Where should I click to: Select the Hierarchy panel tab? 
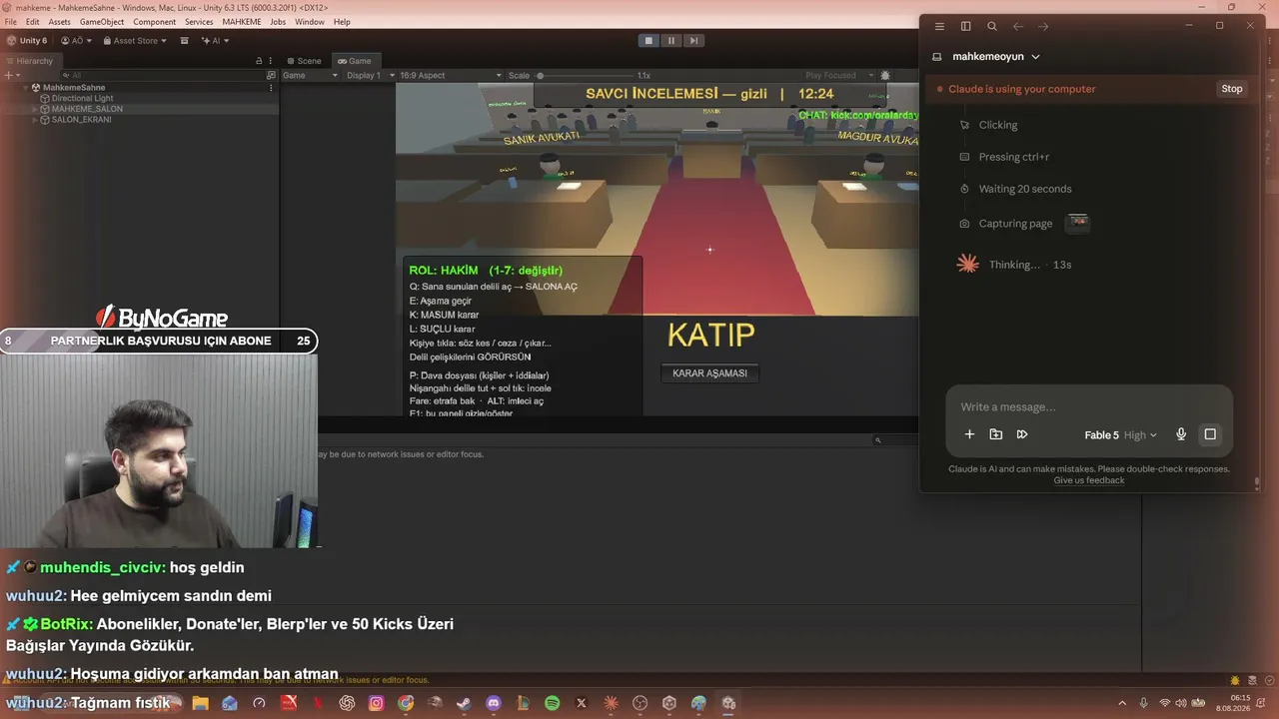30,61
